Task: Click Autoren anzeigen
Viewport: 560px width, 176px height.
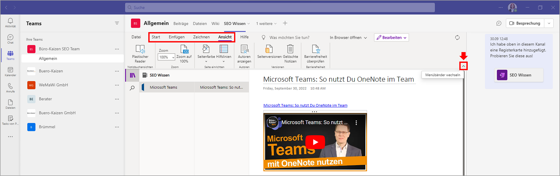Action: click(245, 54)
